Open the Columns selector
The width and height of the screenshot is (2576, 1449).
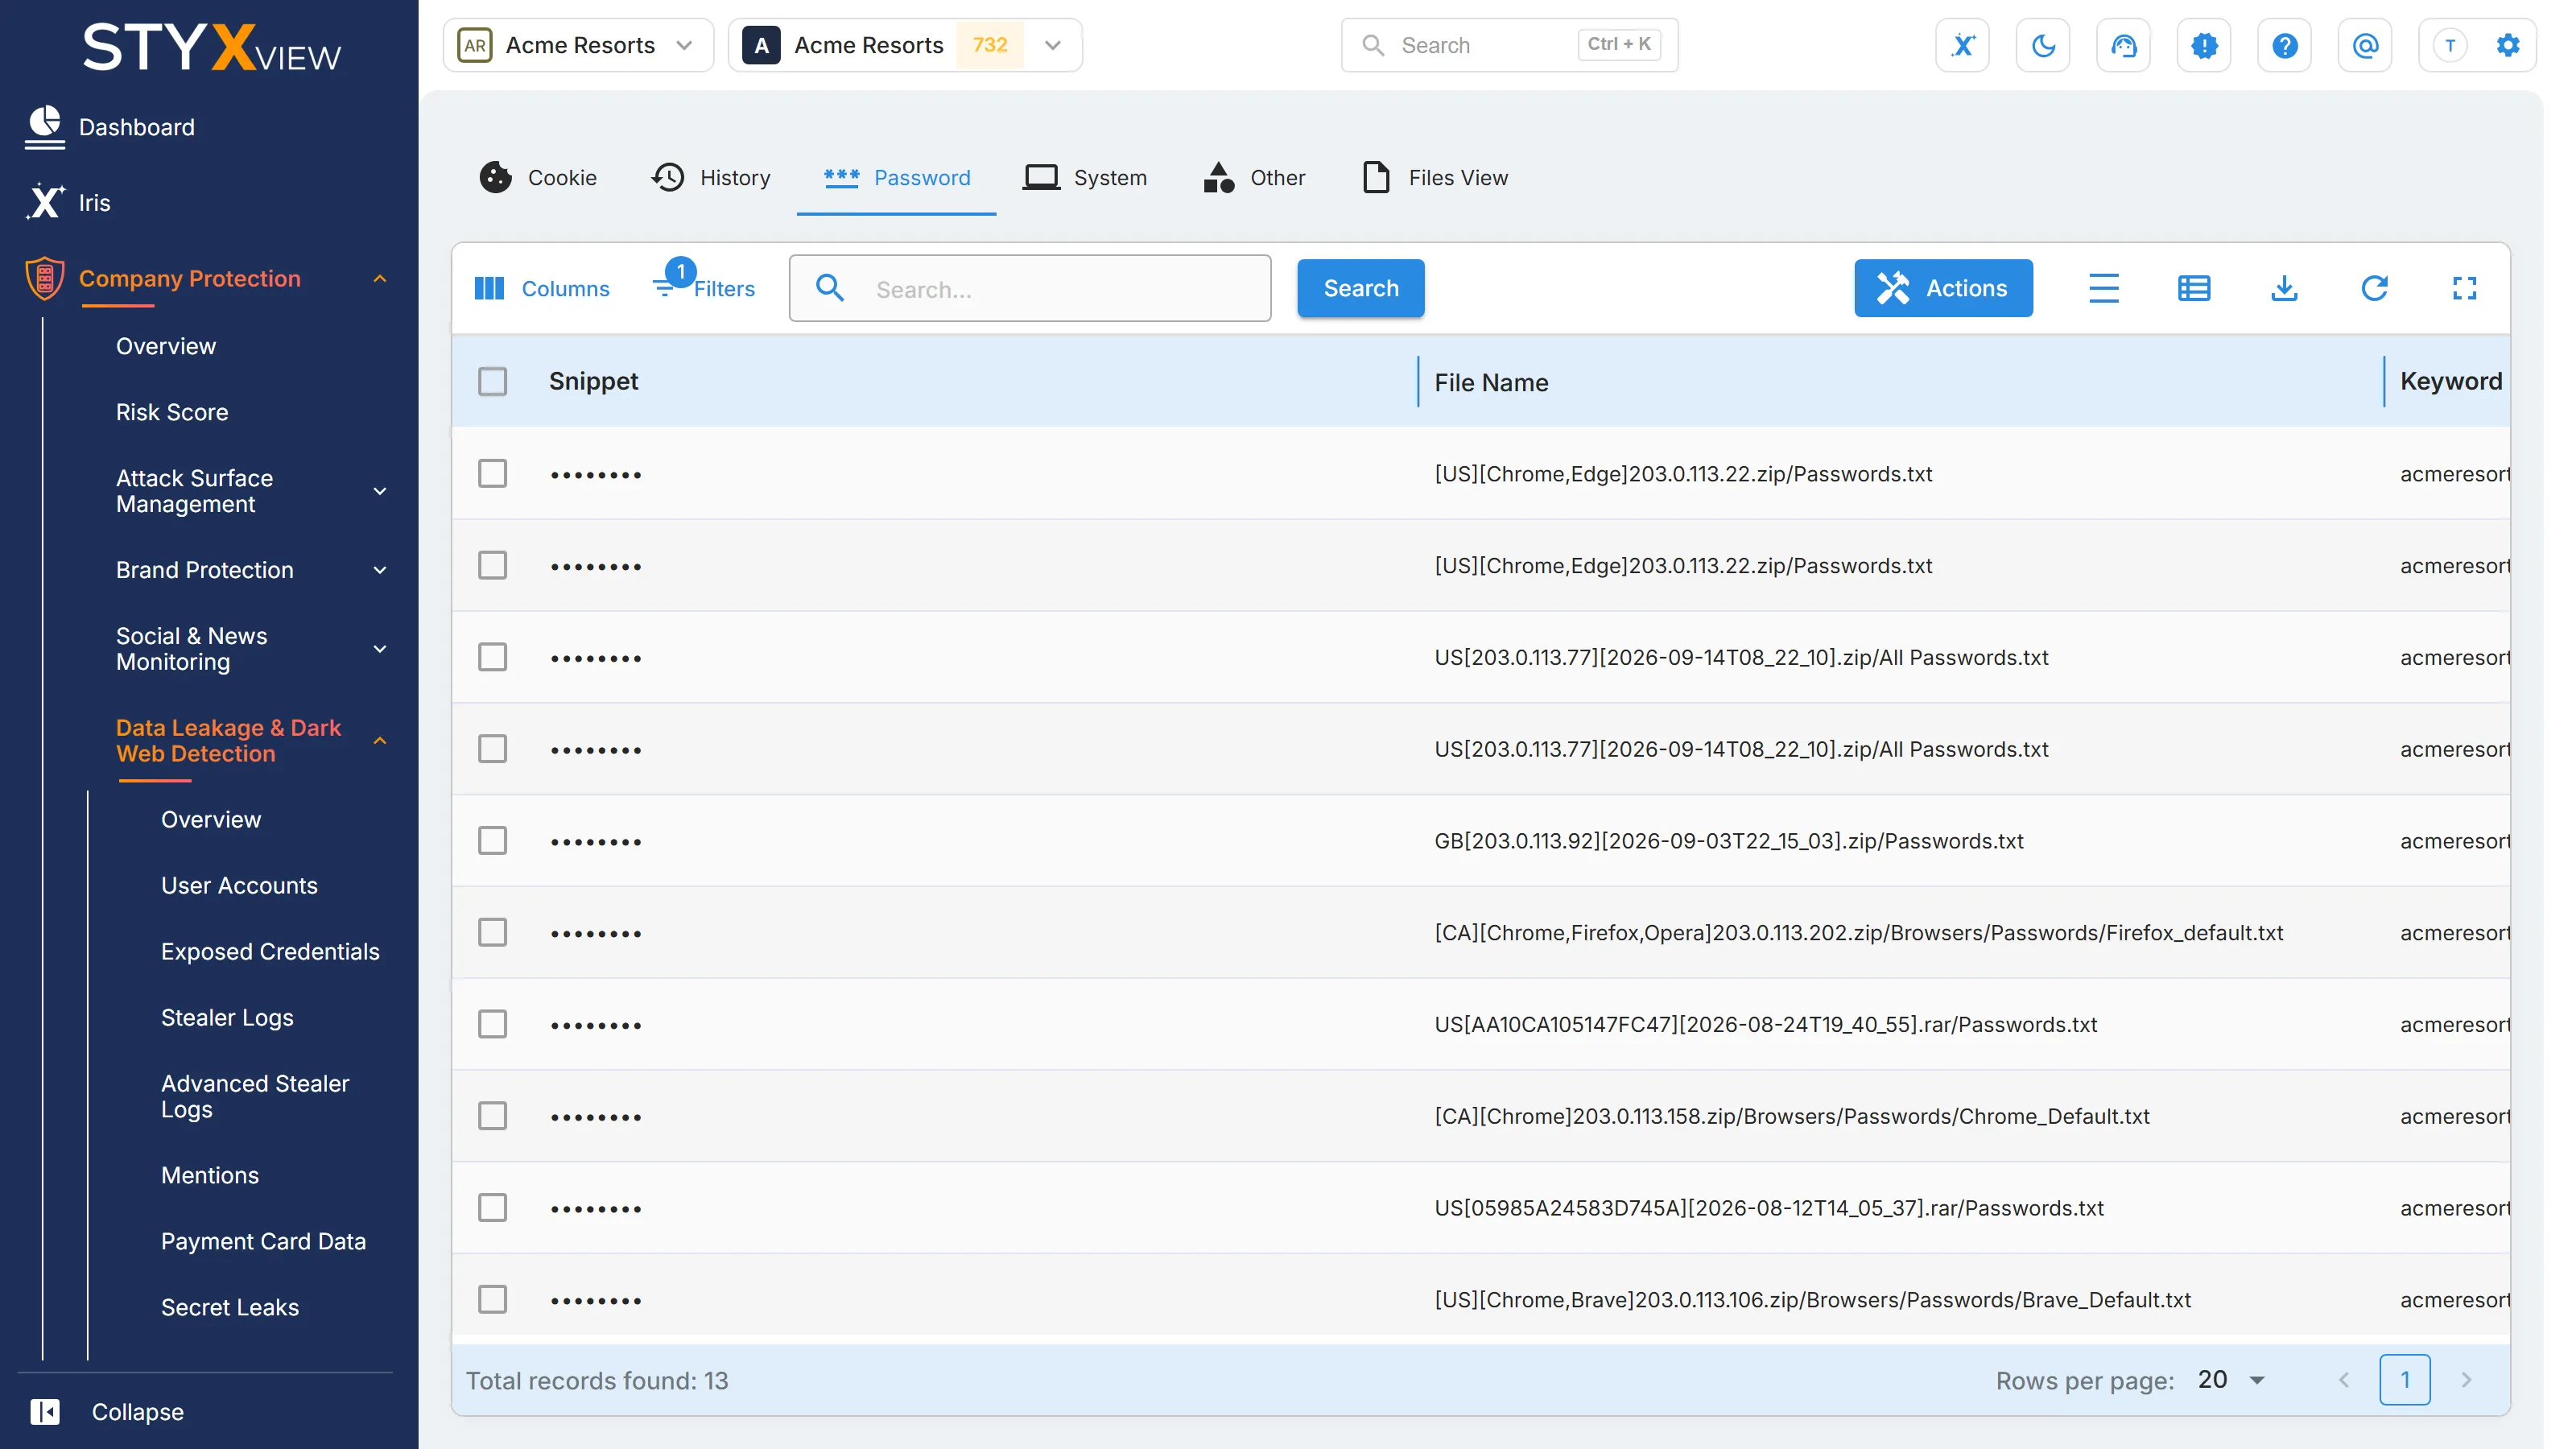(541, 288)
